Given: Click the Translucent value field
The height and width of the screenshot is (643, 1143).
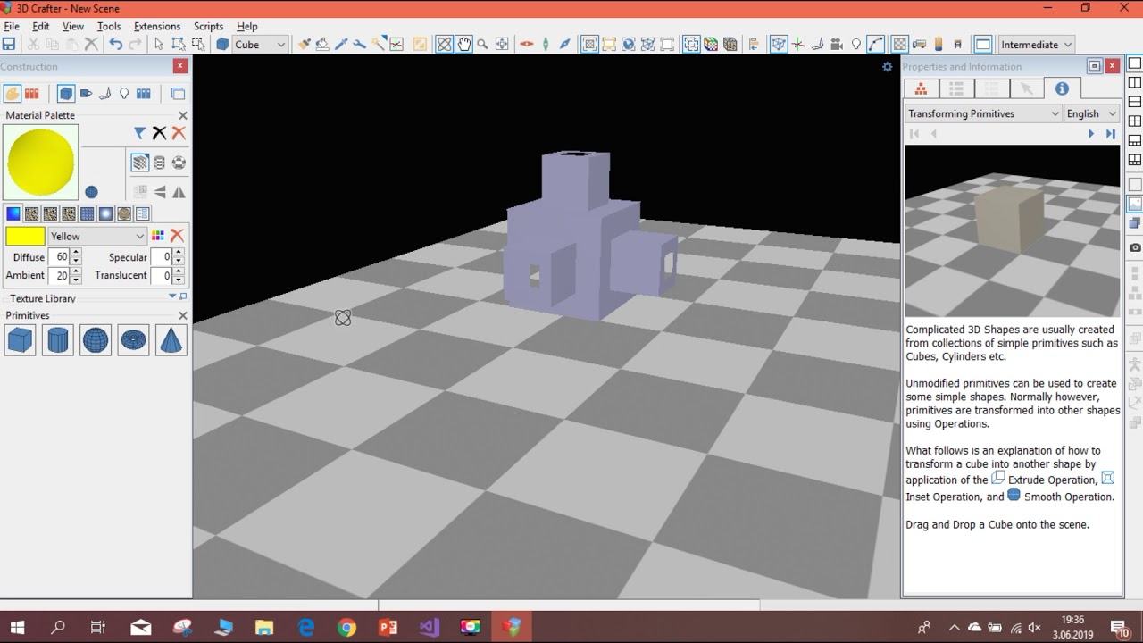Looking at the screenshot, I should pos(161,276).
